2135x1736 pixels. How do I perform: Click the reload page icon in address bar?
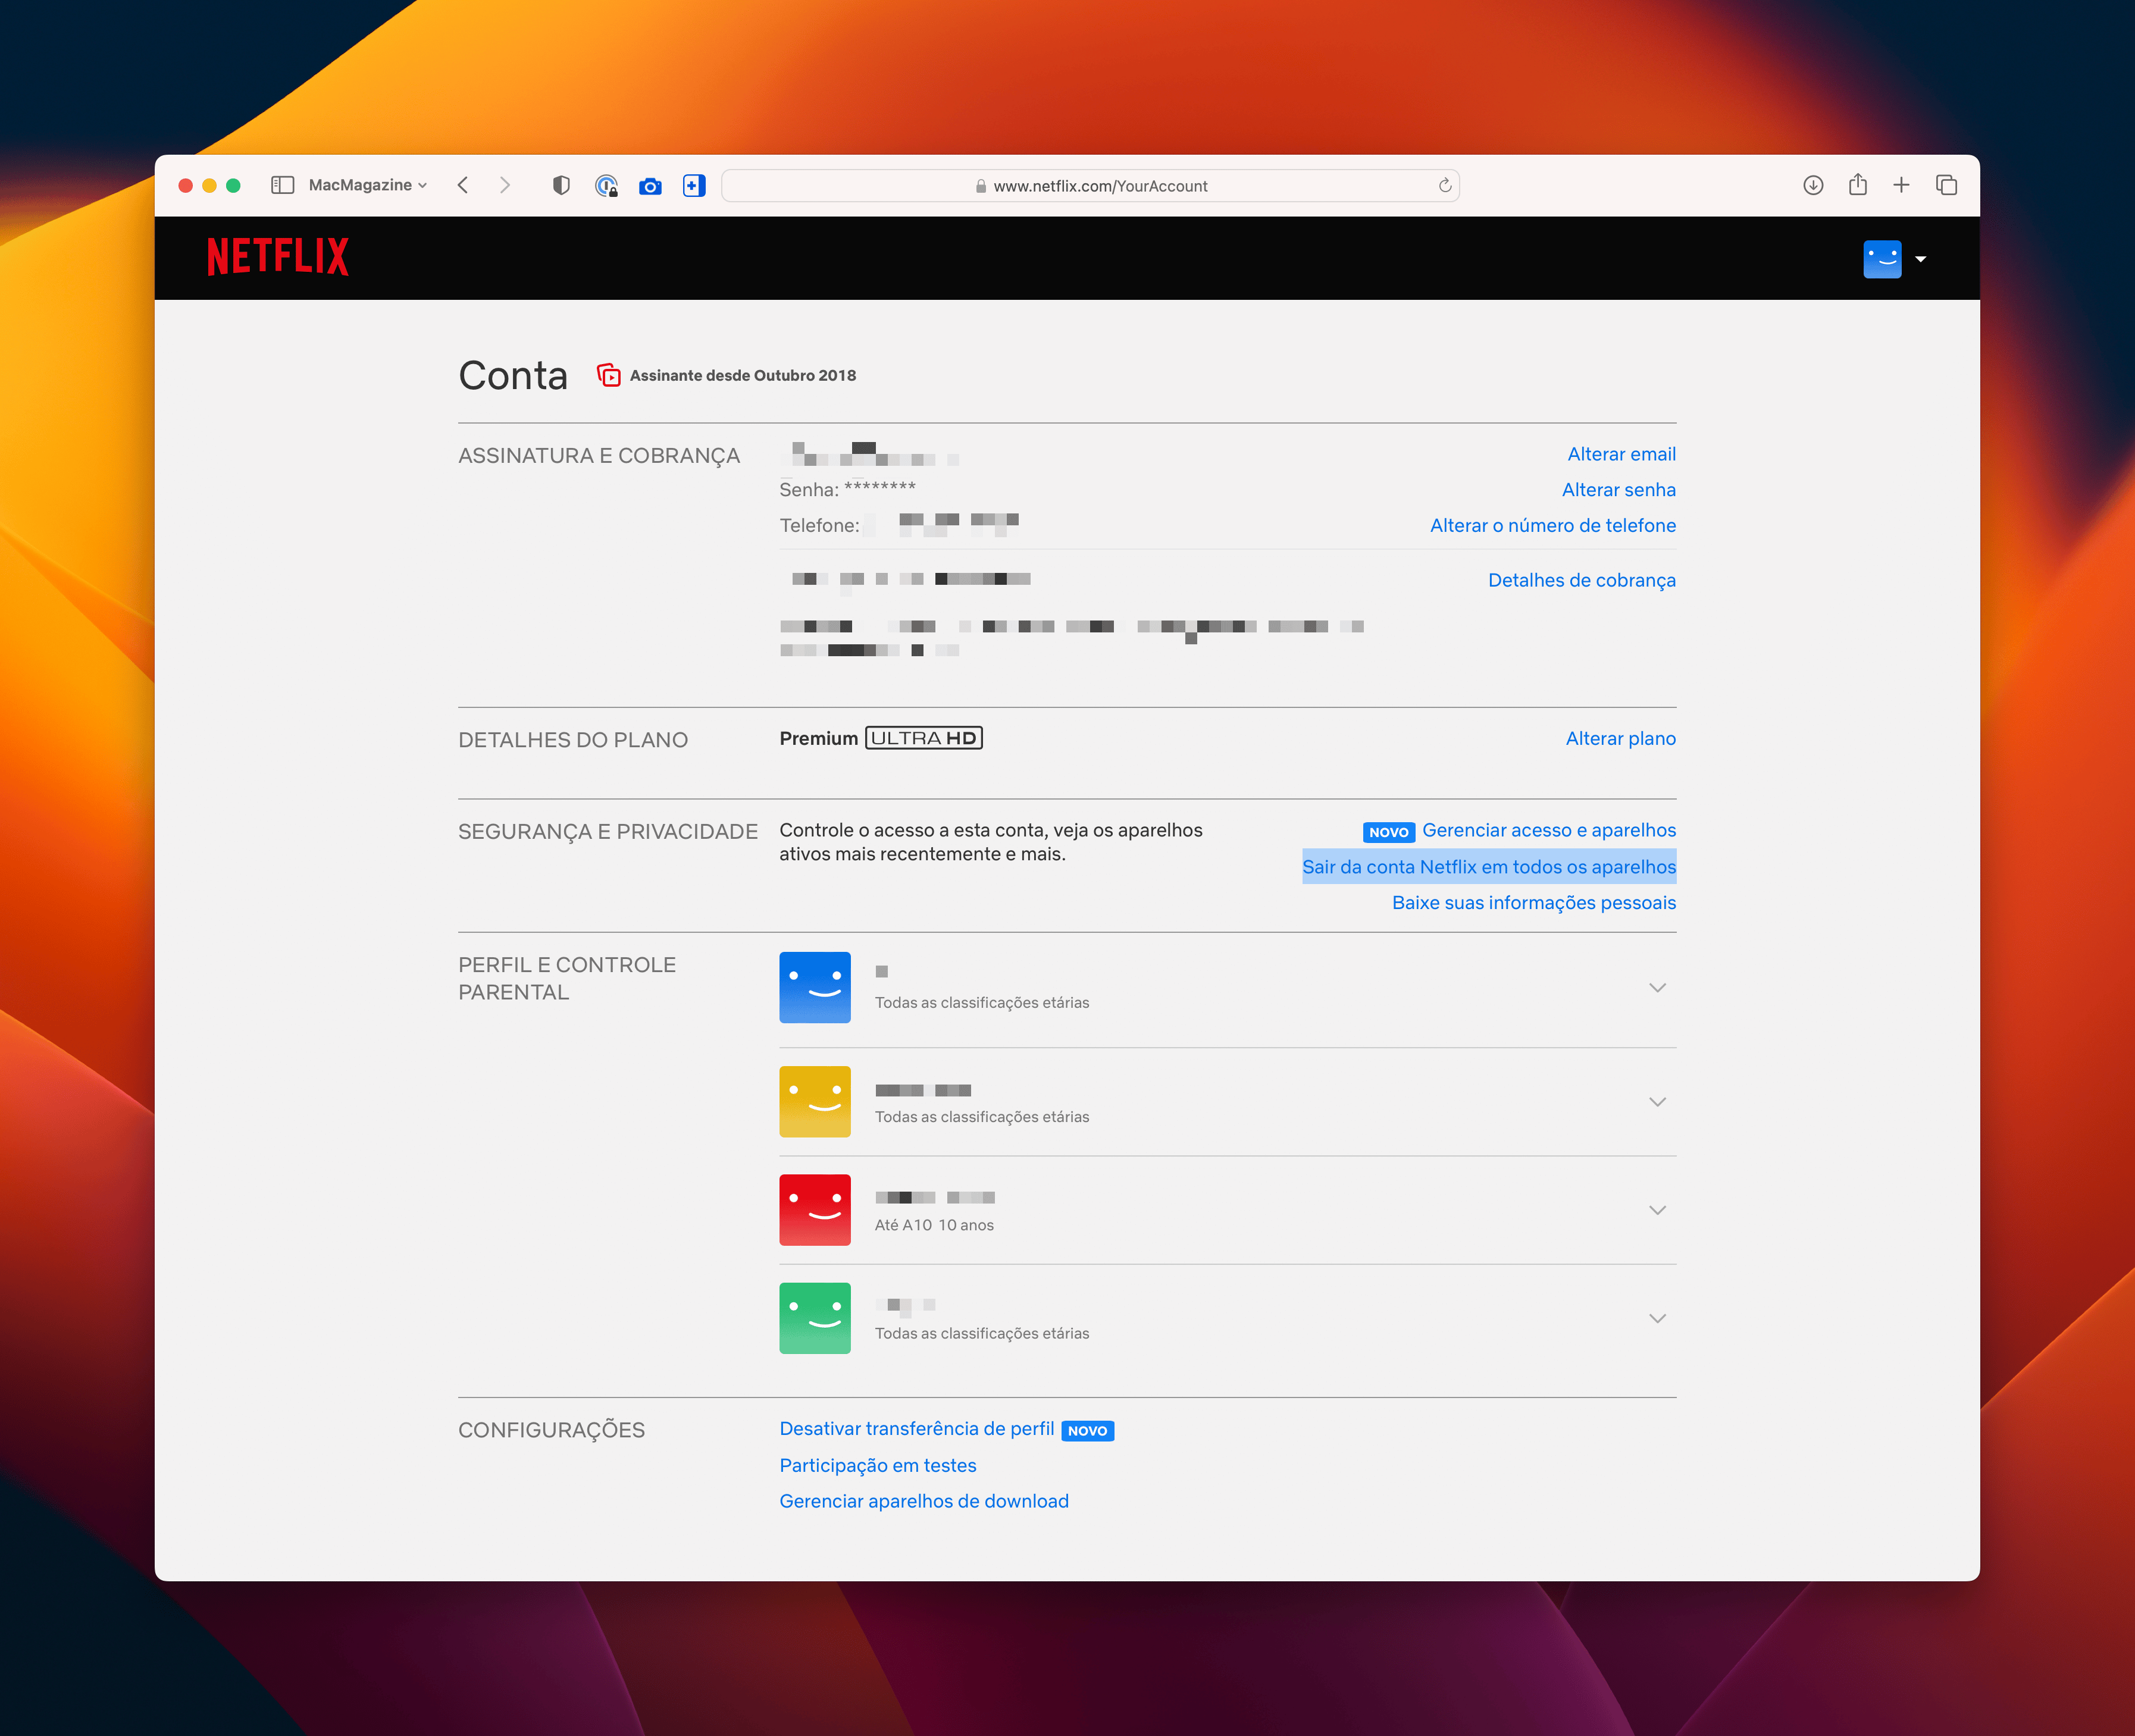click(1450, 184)
